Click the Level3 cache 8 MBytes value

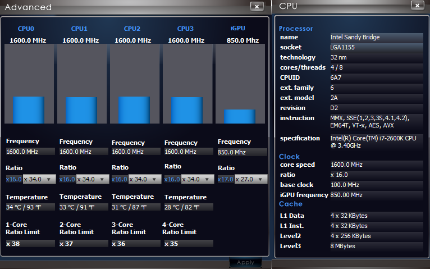click(376, 246)
